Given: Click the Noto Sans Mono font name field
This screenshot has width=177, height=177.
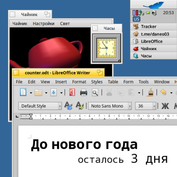Looking at the screenshot, I should (x=108, y=106).
